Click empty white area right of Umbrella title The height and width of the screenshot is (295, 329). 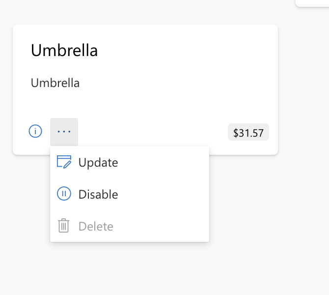point(187,50)
